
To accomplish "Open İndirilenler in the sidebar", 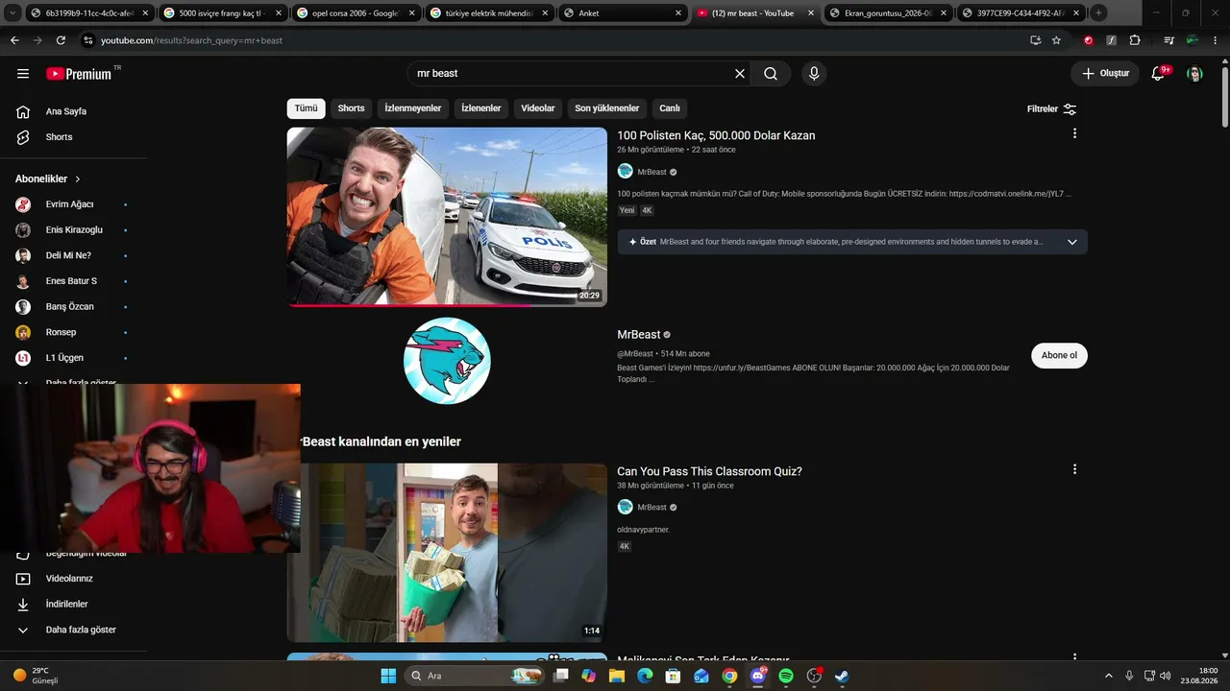I will (67, 605).
